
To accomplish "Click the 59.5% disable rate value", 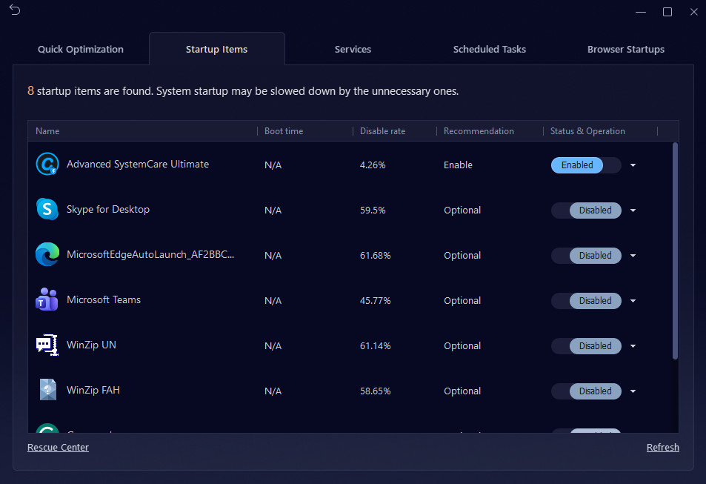I will coord(373,210).
